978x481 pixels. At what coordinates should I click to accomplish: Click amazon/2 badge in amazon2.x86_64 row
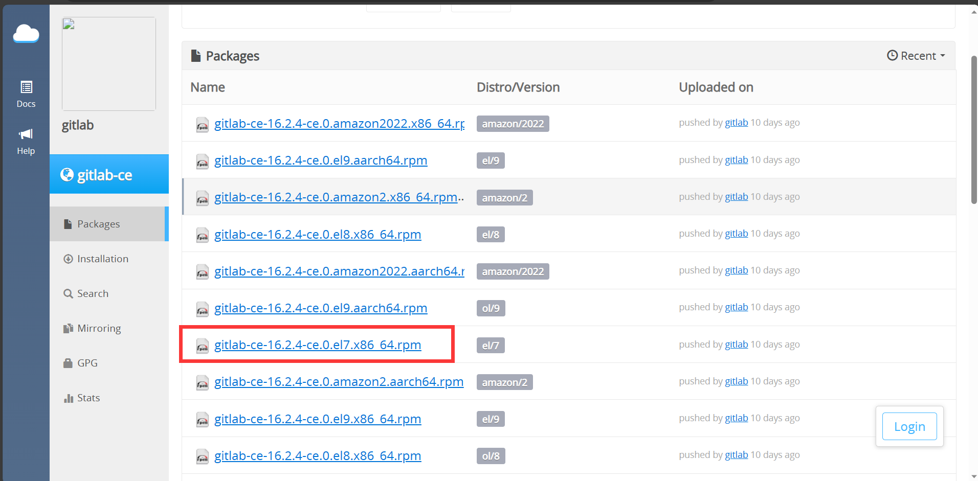(x=504, y=197)
